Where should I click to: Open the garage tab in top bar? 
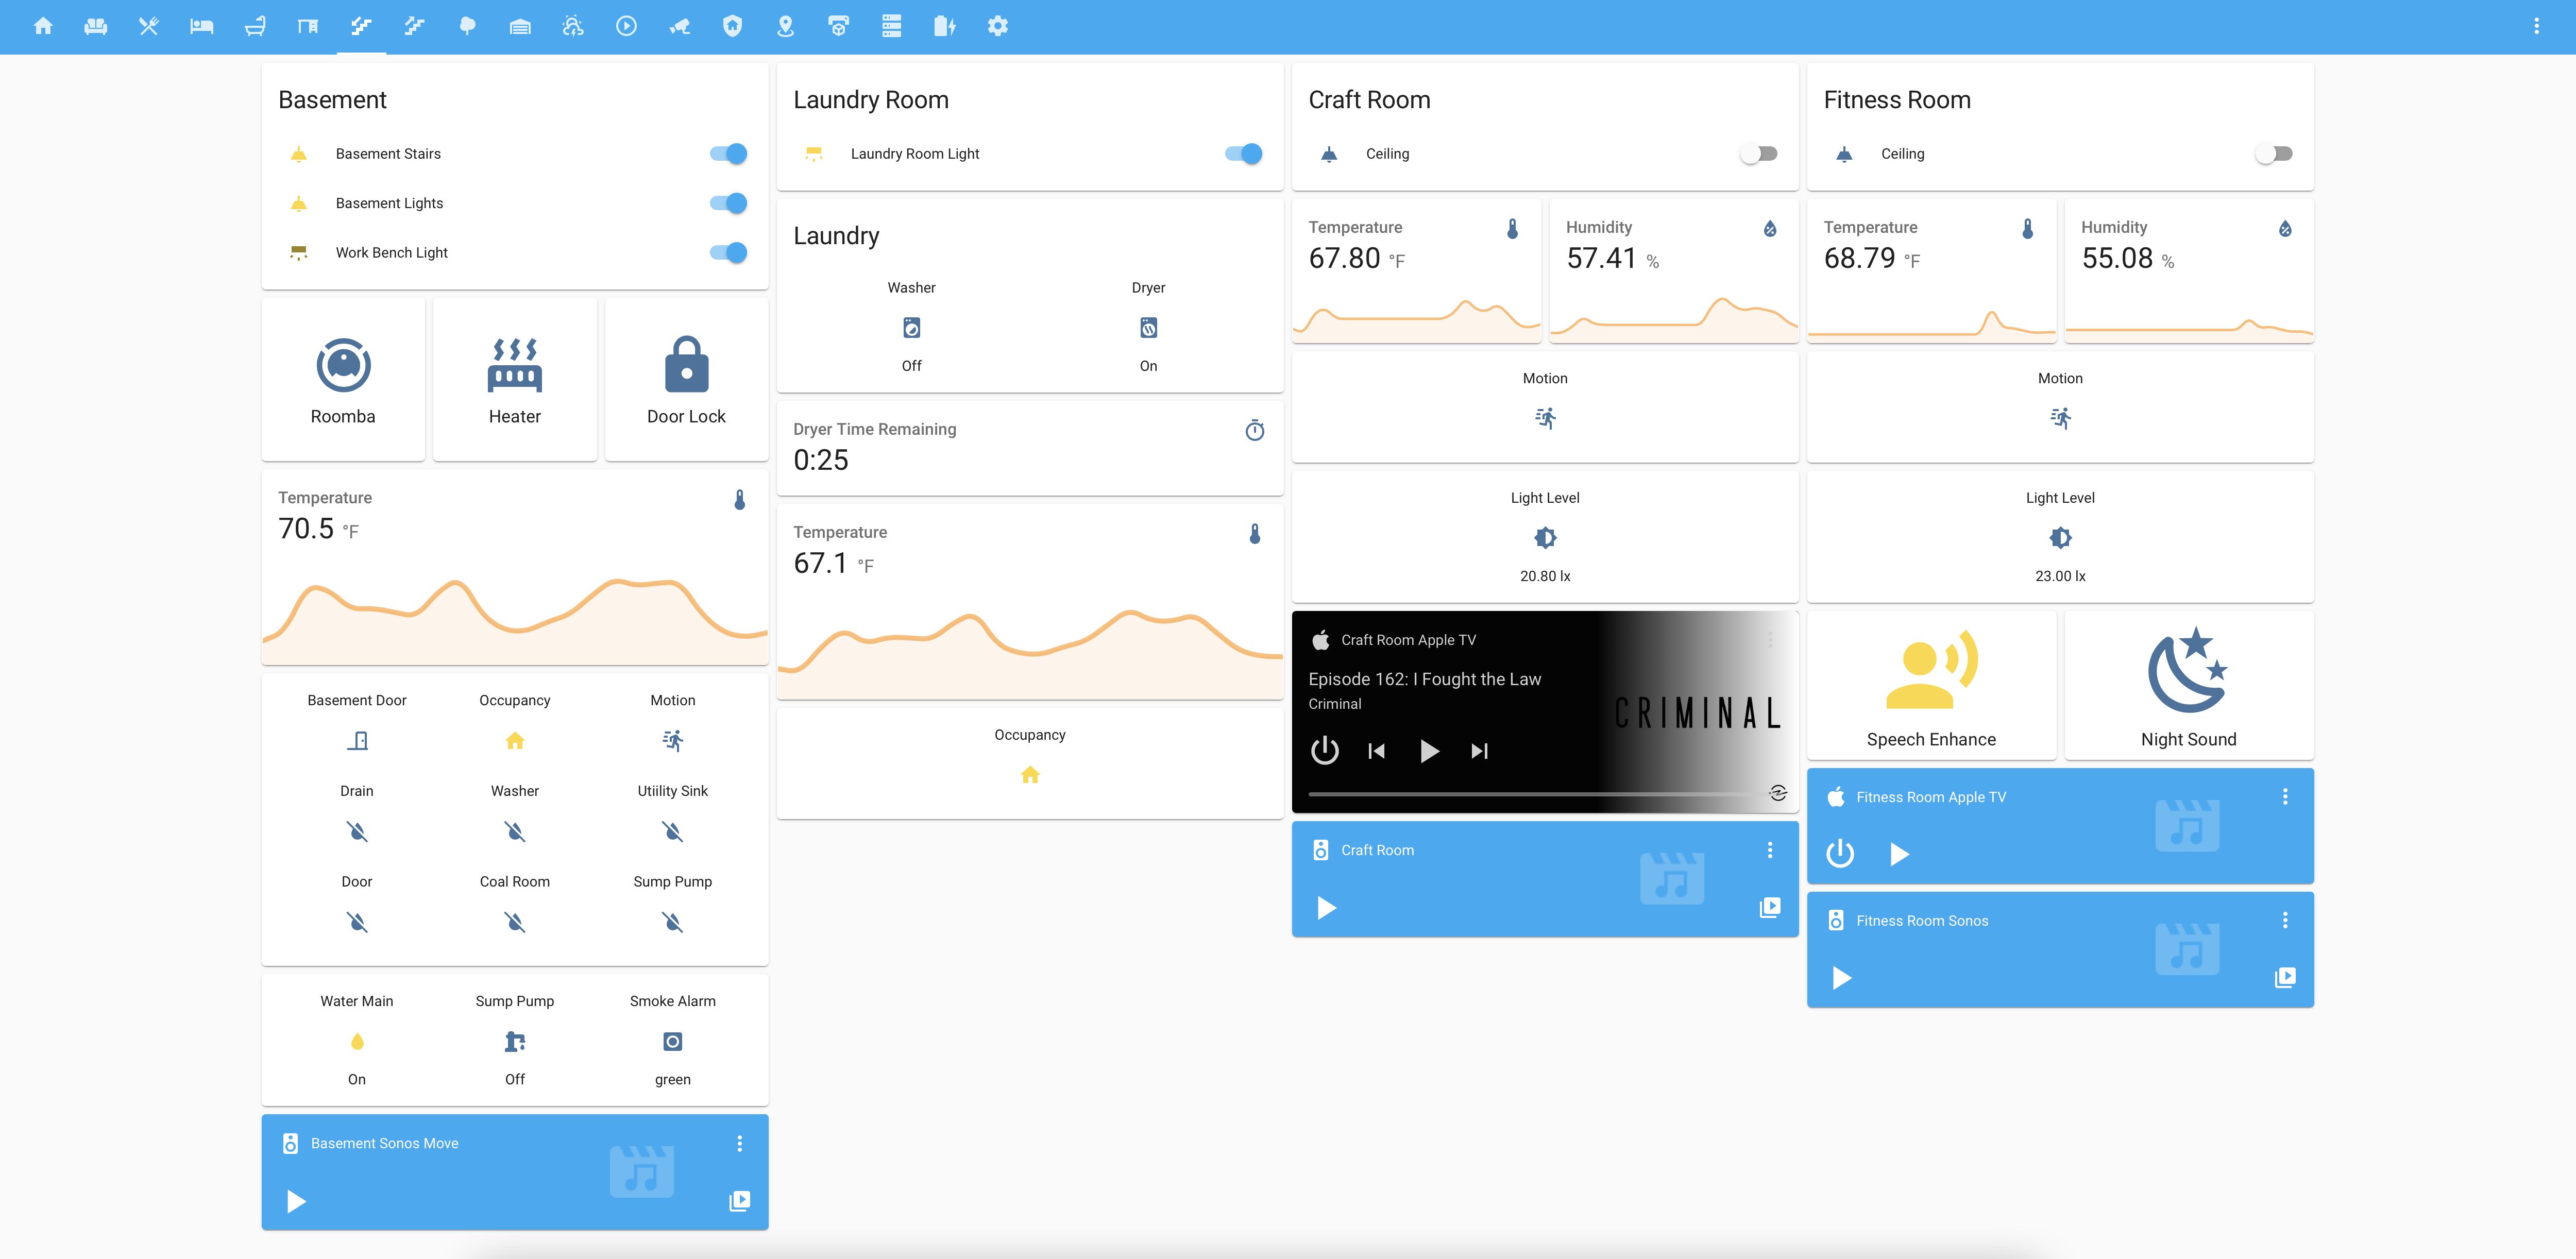tap(519, 26)
